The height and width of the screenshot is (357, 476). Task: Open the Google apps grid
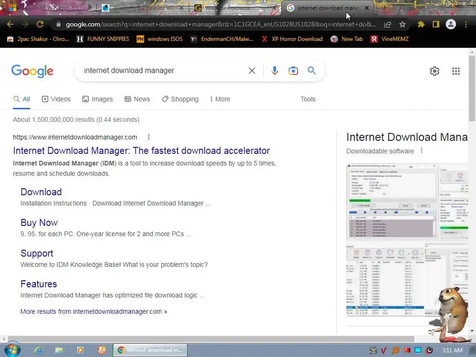click(456, 71)
